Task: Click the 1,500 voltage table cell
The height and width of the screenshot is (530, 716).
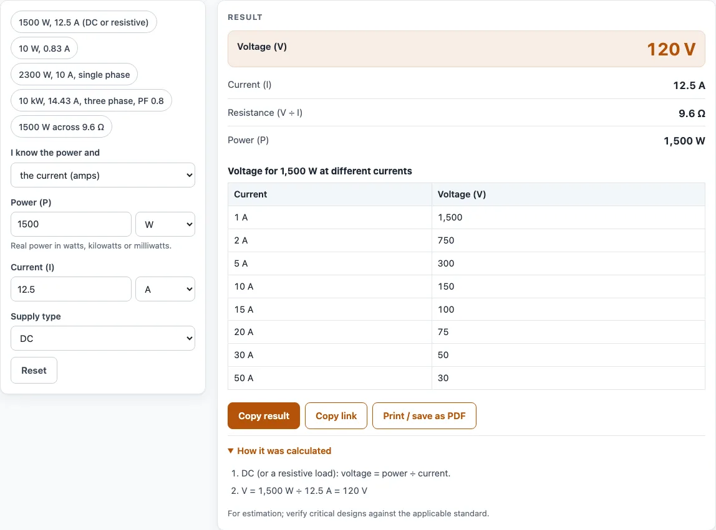Action: (569, 217)
